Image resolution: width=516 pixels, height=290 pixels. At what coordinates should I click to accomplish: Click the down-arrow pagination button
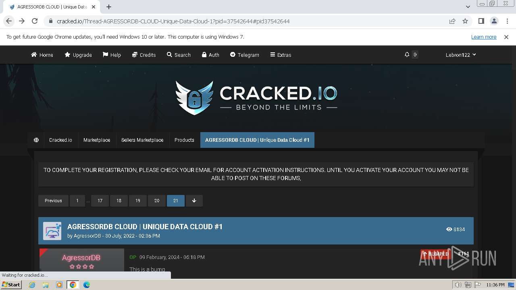(x=194, y=201)
